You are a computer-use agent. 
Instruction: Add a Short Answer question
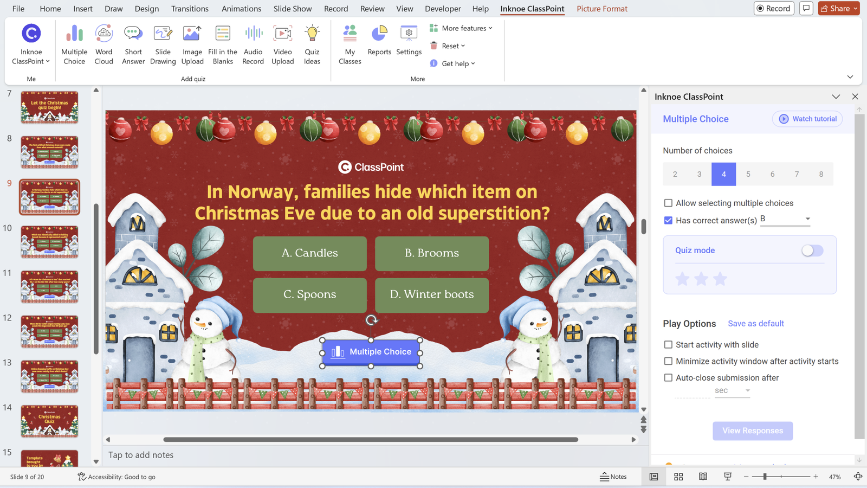[x=133, y=44]
